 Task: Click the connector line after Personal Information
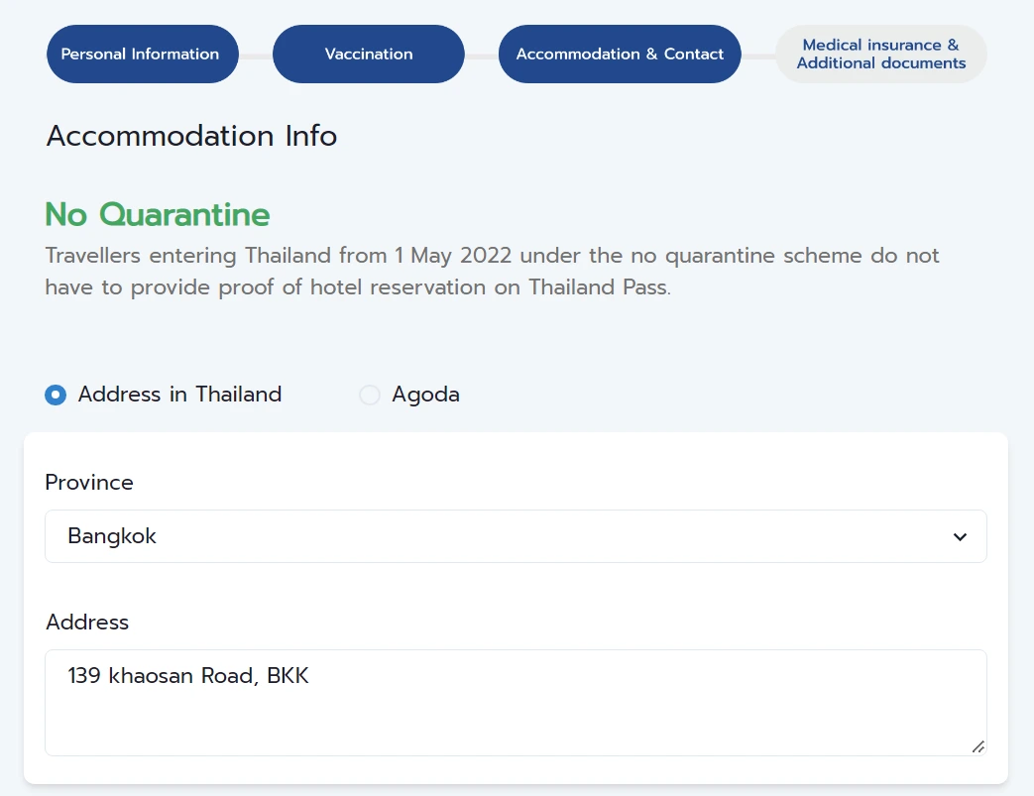pos(255,56)
